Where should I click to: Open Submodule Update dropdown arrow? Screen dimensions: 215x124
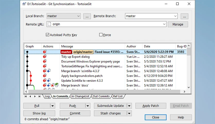pyautogui.click(x=129, y=106)
